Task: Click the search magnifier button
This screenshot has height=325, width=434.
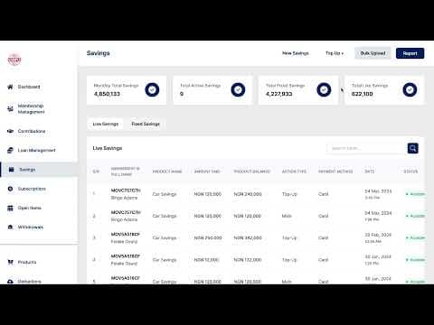Action: click(413, 148)
